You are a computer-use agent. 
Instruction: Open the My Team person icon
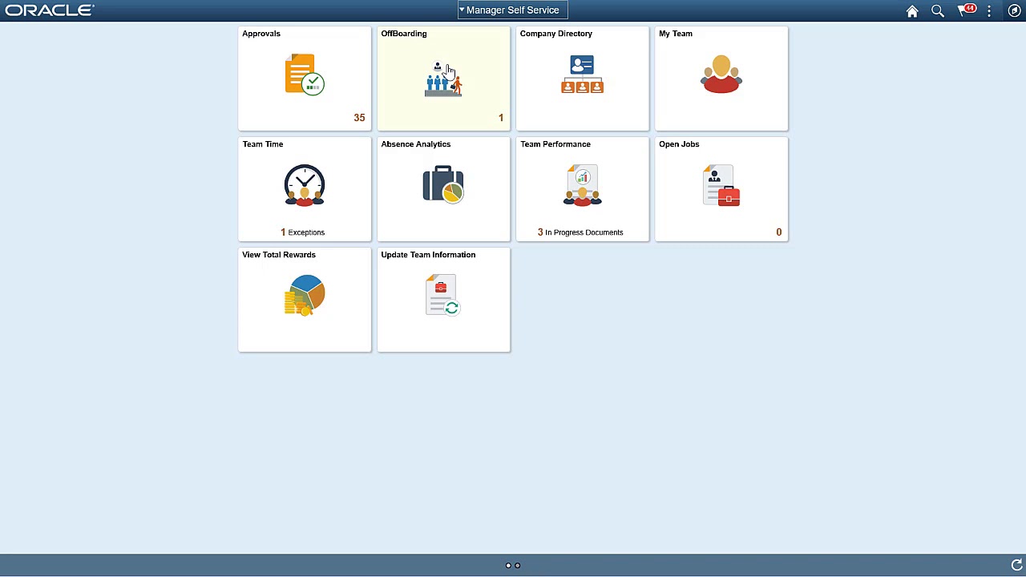tap(721, 75)
